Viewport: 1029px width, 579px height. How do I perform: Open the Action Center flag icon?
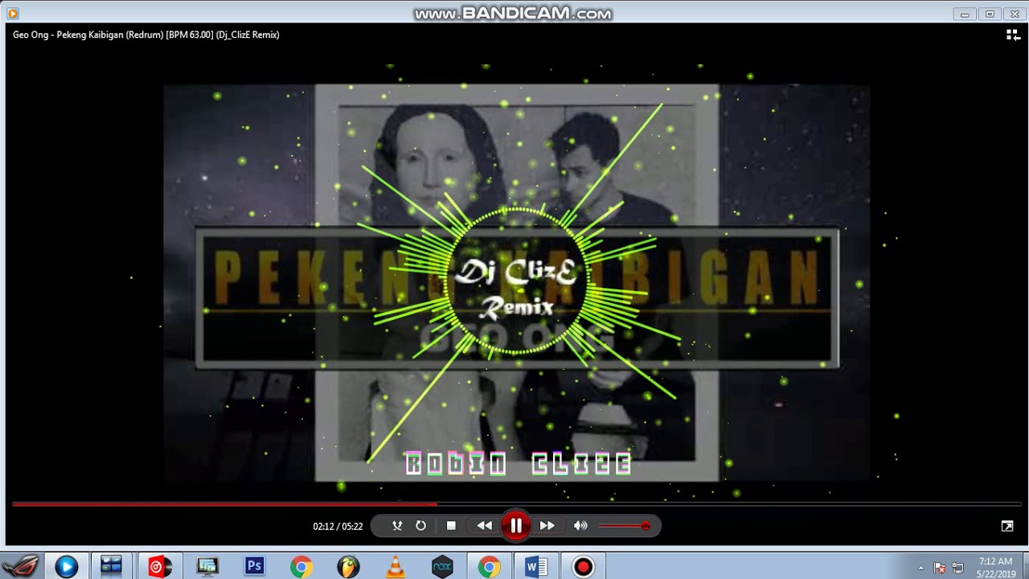(x=939, y=567)
